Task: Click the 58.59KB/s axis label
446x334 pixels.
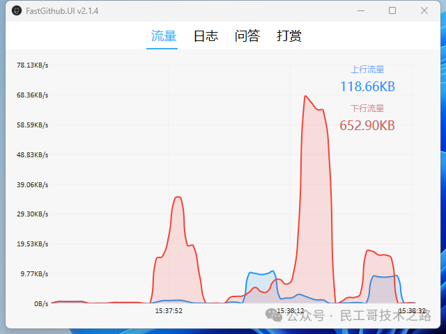Action: click(x=33, y=125)
